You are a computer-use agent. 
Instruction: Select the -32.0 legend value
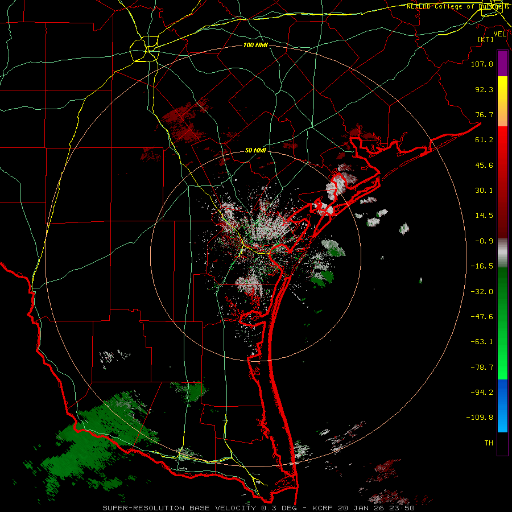tap(482, 292)
